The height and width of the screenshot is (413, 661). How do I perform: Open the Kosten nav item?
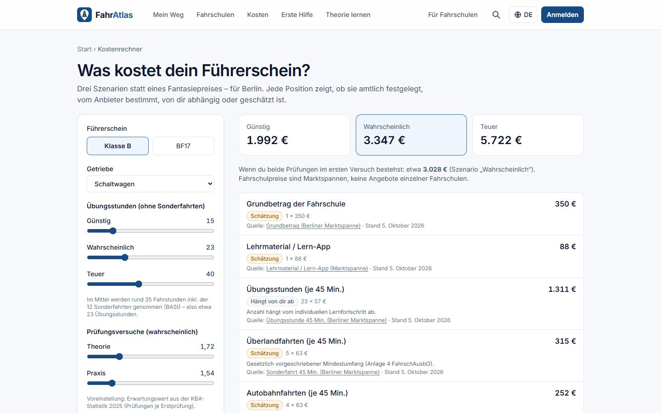click(x=258, y=15)
